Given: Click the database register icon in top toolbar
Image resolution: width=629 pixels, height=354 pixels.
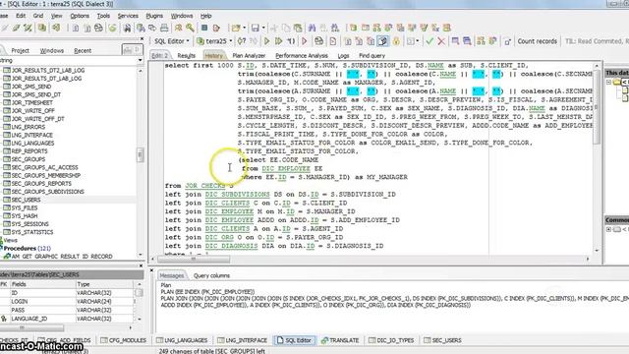Looking at the screenshot, I should tap(41, 28).
